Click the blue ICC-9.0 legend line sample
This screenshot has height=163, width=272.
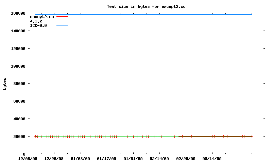[x=62, y=25]
